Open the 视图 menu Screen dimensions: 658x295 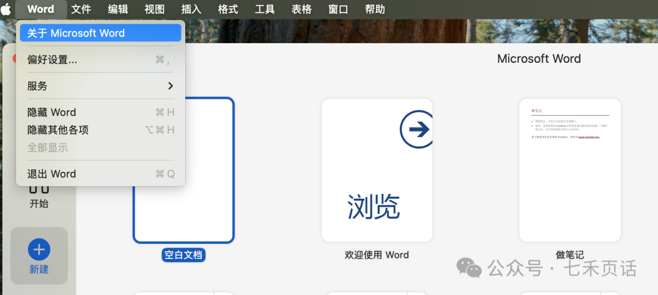[x=154, y=9]
